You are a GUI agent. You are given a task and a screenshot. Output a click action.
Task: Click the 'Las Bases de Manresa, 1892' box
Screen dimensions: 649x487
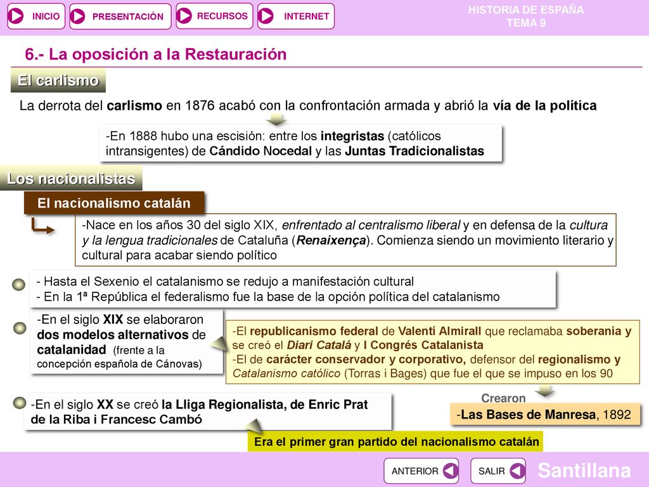(544, 415)
